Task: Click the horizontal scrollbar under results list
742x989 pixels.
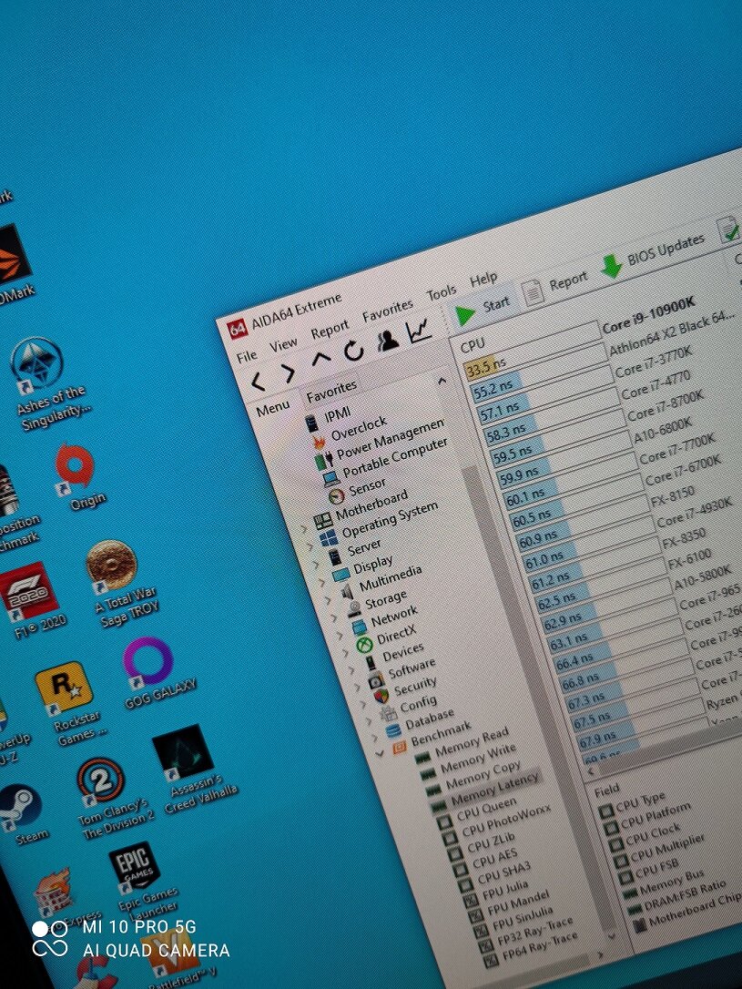Action: tap(666, 750)
